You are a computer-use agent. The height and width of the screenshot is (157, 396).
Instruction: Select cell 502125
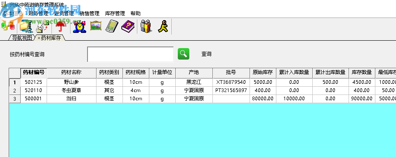(x=33, y=82)
